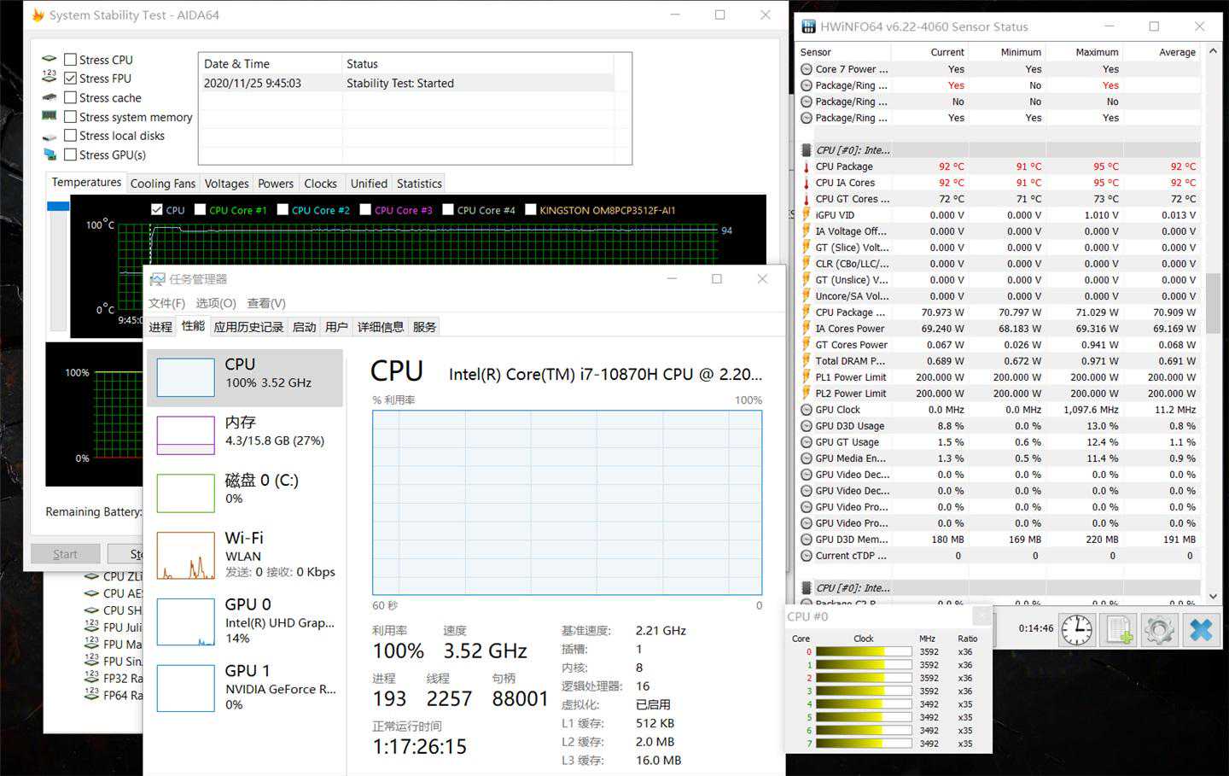Enable the Stress CPU checkbox
1229x776 pixels.
click(71, 60)
